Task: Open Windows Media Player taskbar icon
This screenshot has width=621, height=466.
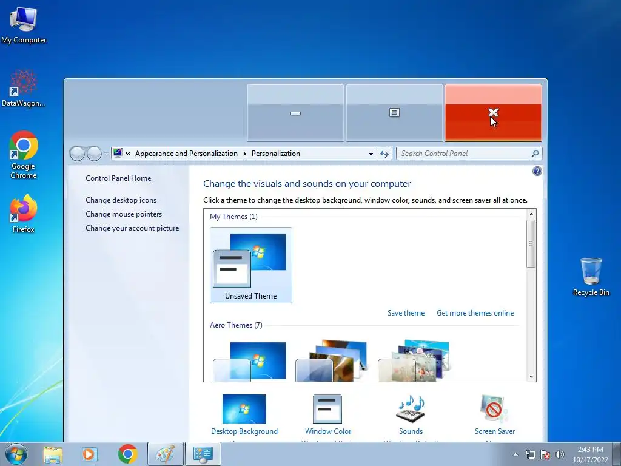Action: tap(90, 454)
